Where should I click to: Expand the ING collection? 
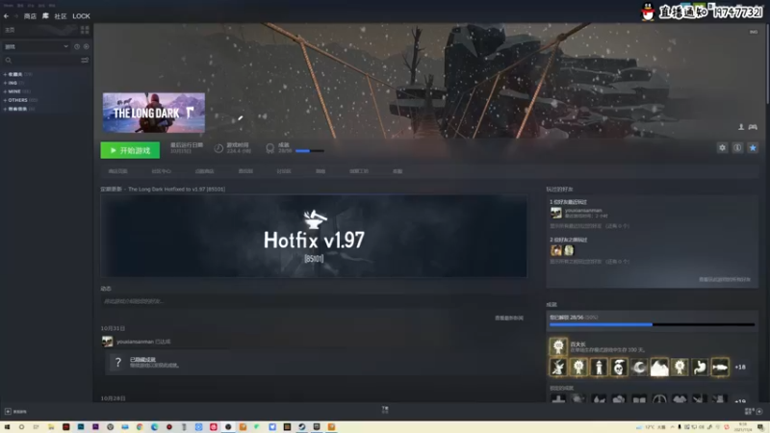pos(13,83)
